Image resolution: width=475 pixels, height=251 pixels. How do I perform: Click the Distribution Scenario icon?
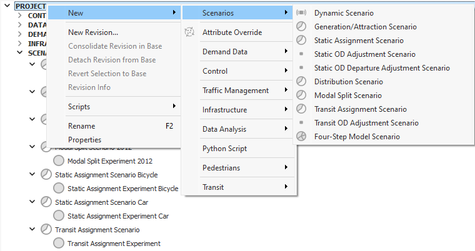tap(301, 82)
